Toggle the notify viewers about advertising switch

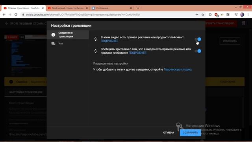point(198,51)
